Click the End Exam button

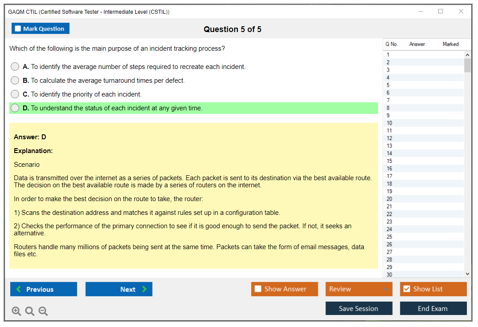(x=433, y=308)
